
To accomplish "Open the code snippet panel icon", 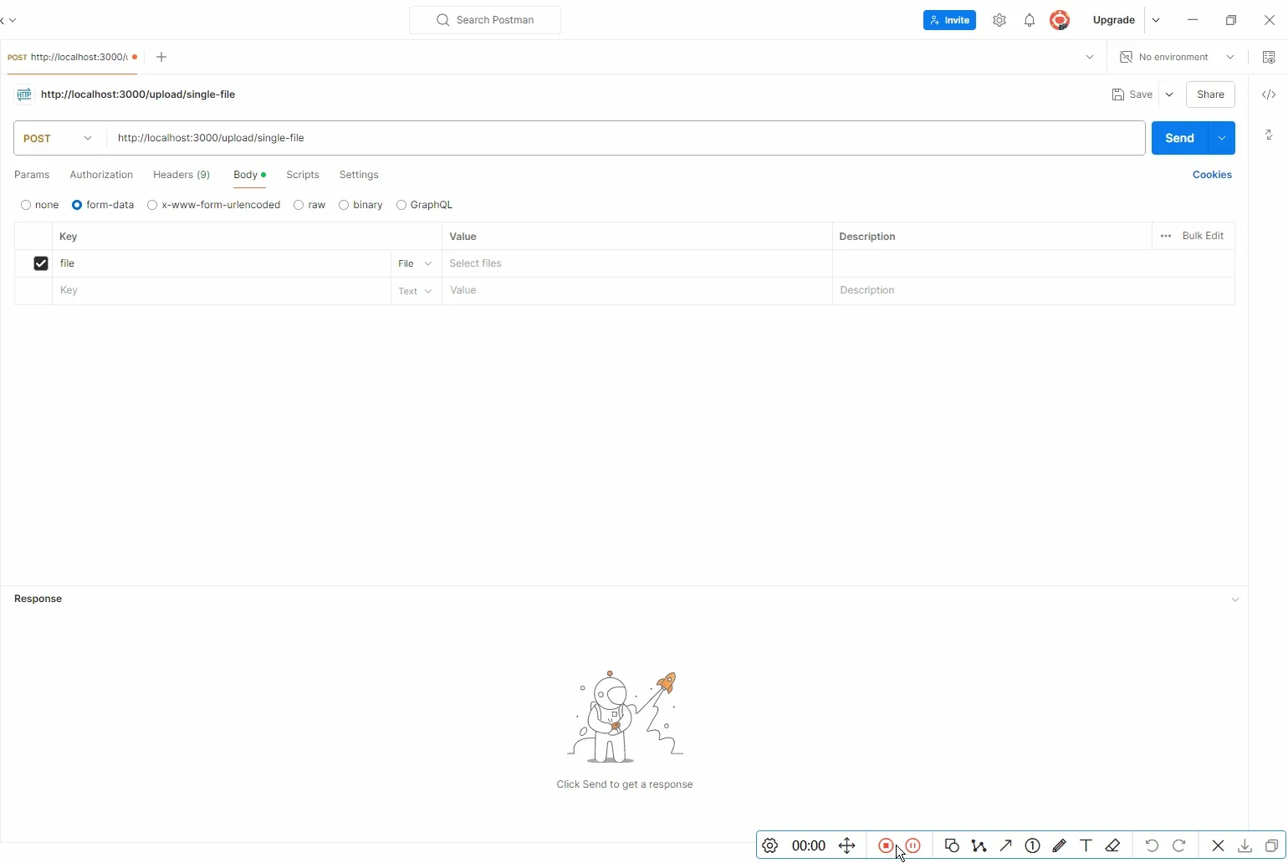I will tap(1269, 94).
